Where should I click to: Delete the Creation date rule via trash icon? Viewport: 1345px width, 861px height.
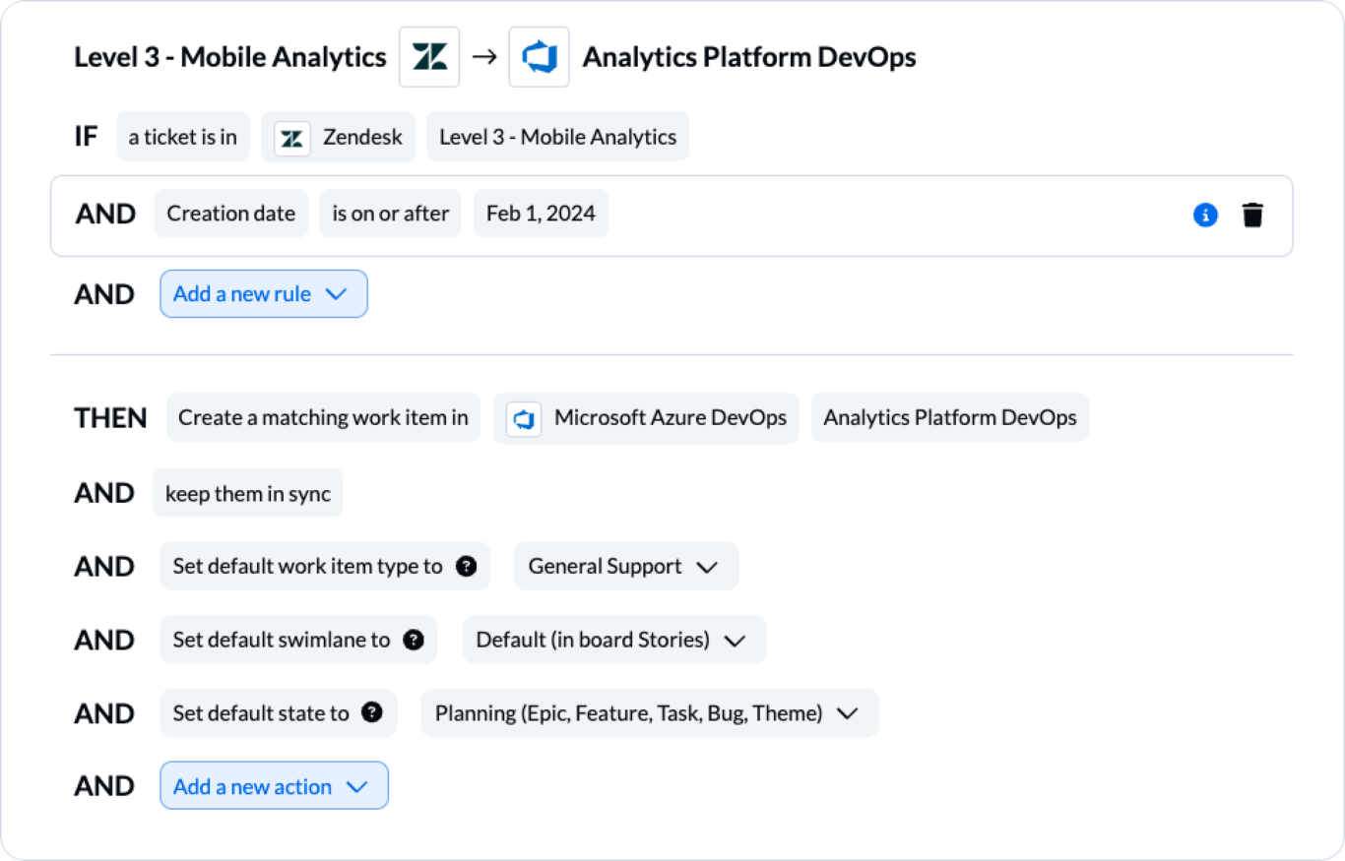pos(1252,215)
